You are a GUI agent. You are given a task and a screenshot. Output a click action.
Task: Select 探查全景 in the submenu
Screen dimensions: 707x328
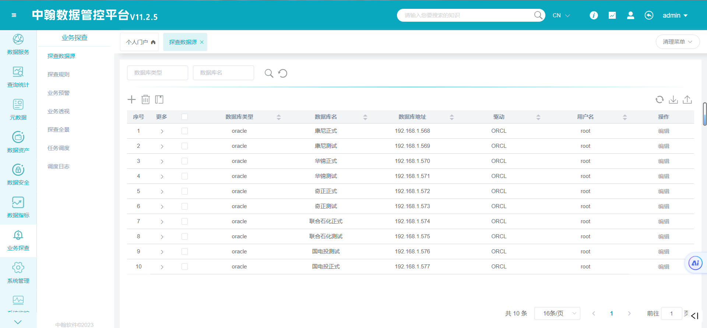click(x=58, y=129)
